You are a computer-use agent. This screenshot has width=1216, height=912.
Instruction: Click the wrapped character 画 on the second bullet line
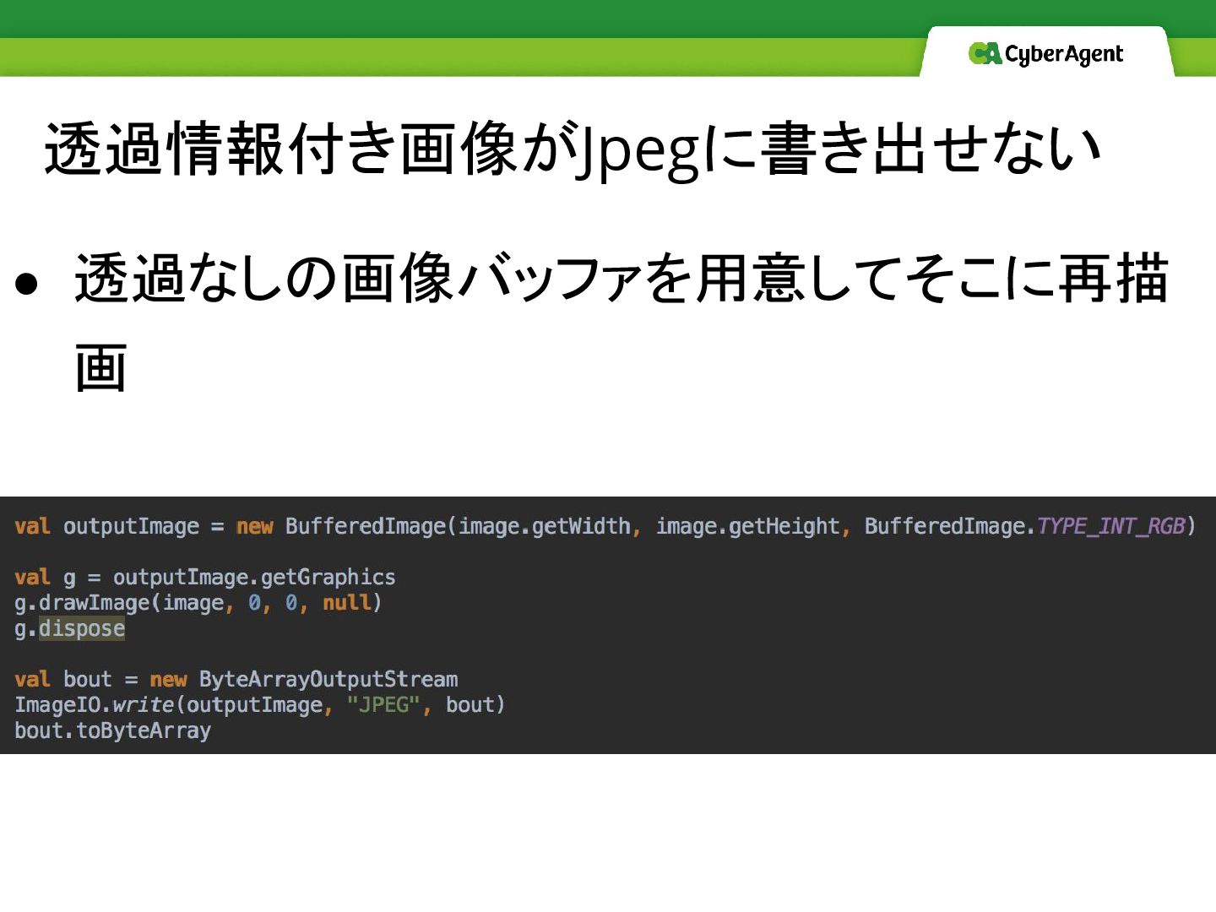[x=101, y=368]
